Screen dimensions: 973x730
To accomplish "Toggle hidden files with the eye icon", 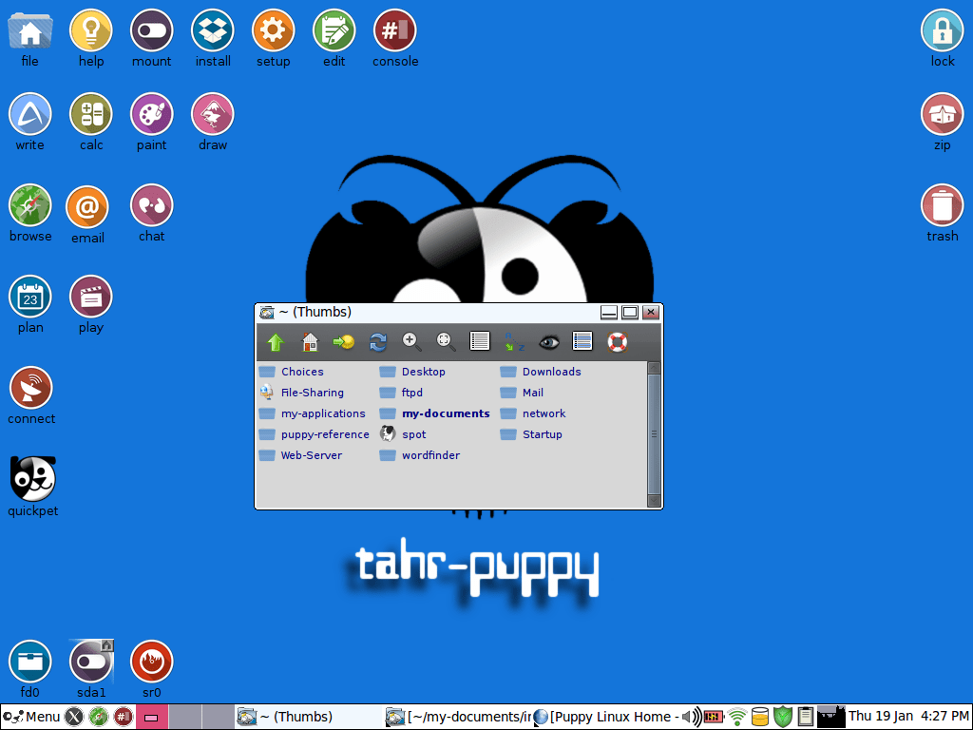I will (x=548, y=342).
